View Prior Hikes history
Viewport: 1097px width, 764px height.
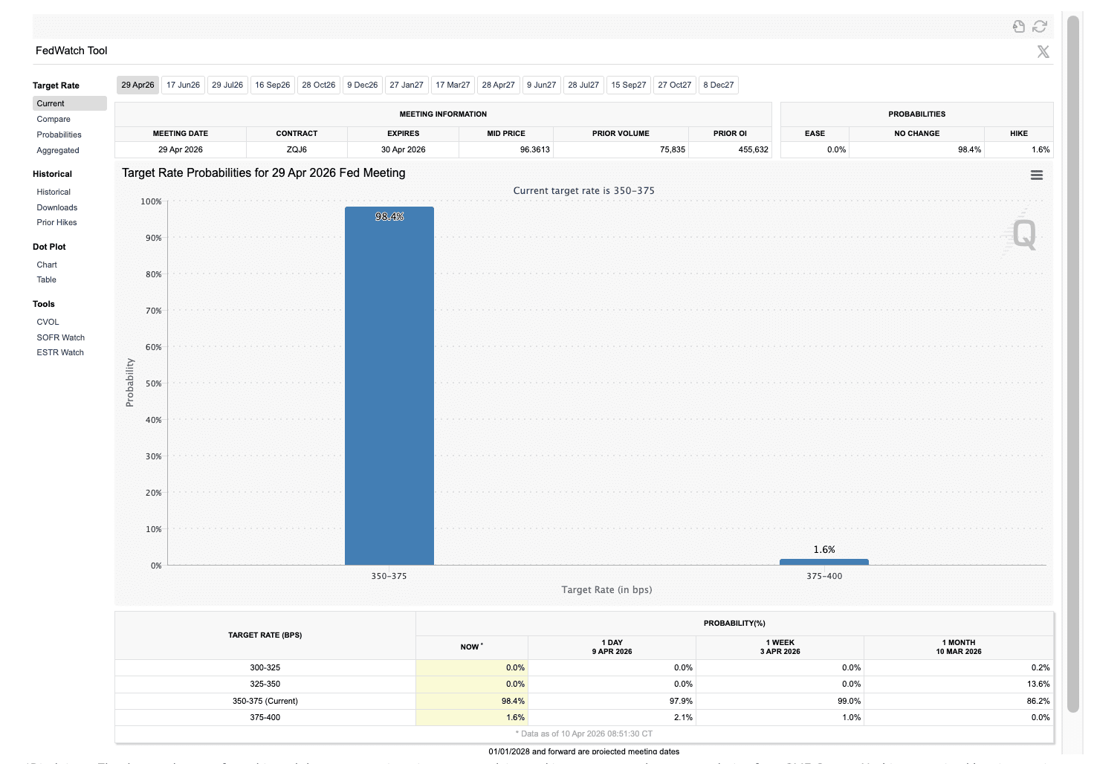[x=56, y=222]
